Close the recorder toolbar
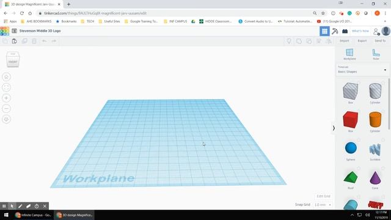This screenshot has width=391, height=220. tap(45, 206)
